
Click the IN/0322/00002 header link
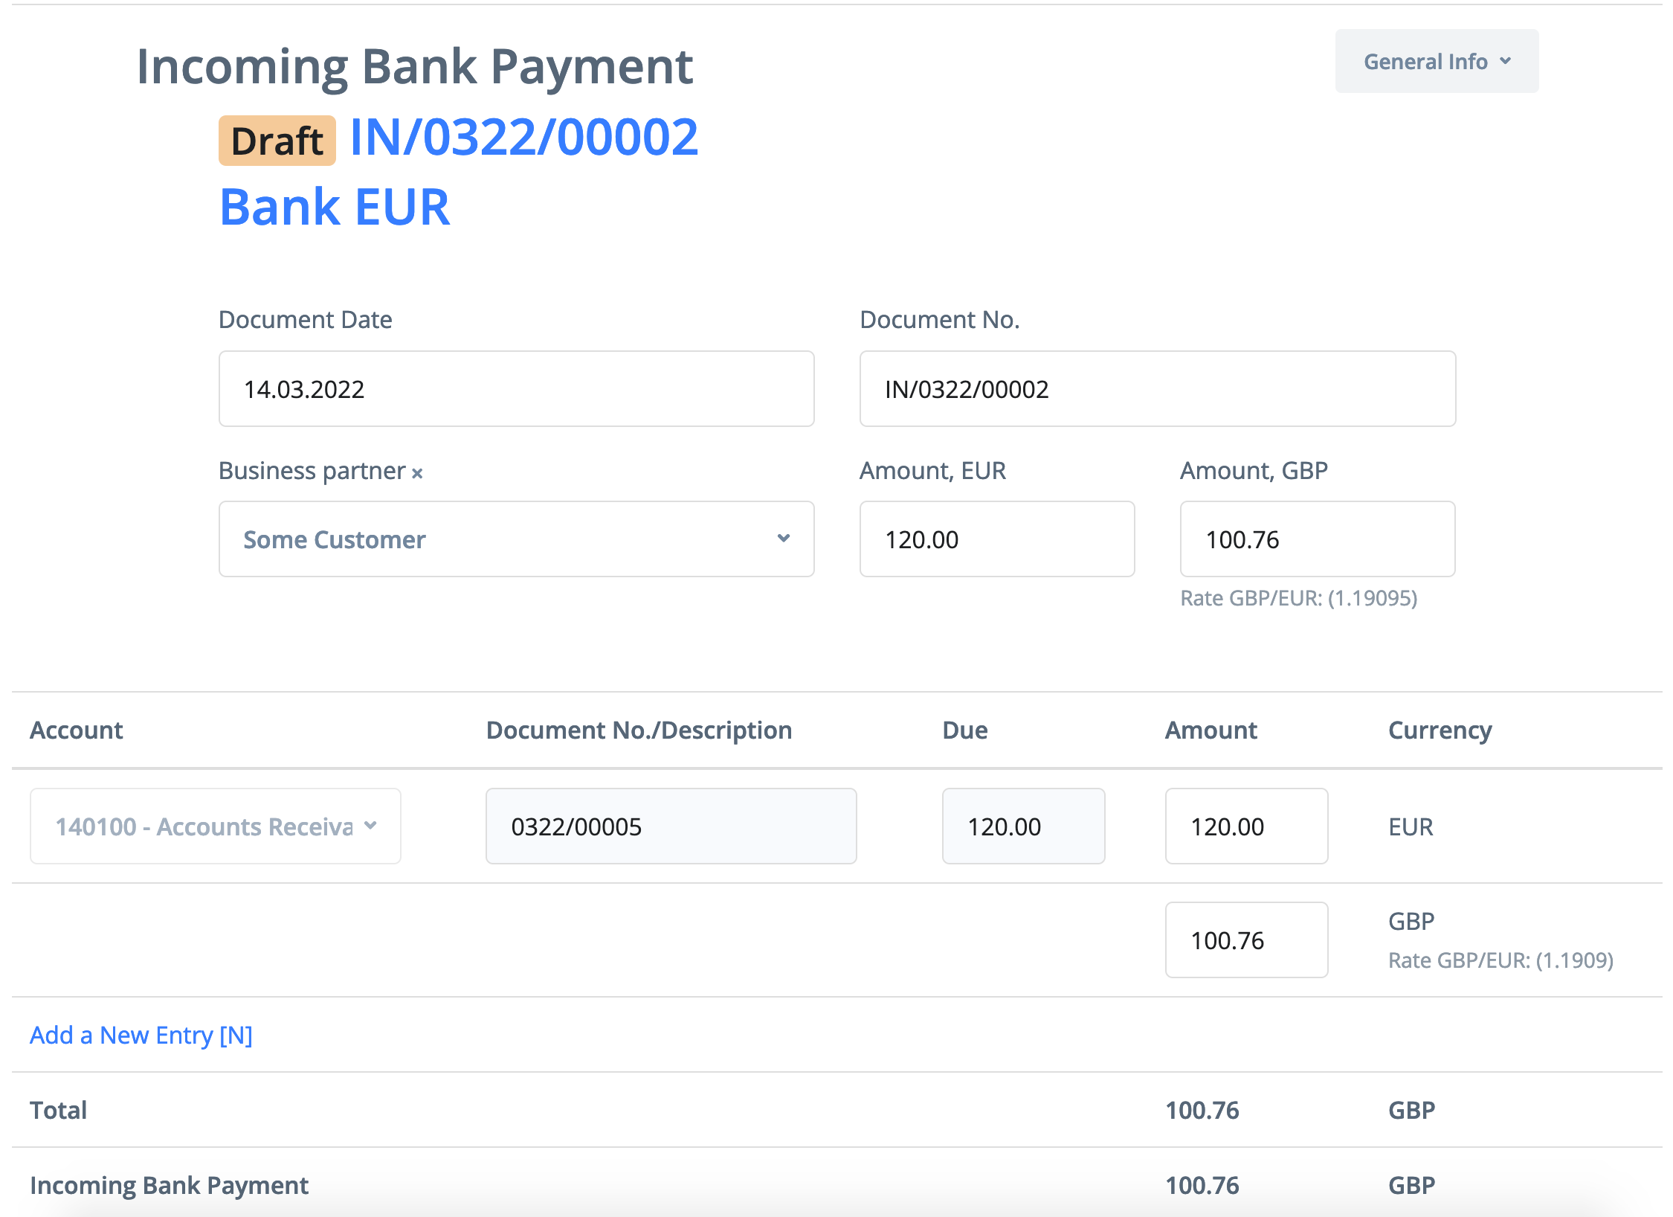[524, 138]
